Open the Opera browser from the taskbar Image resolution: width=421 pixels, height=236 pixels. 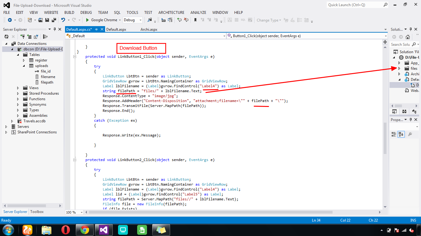tap(65, 230)
